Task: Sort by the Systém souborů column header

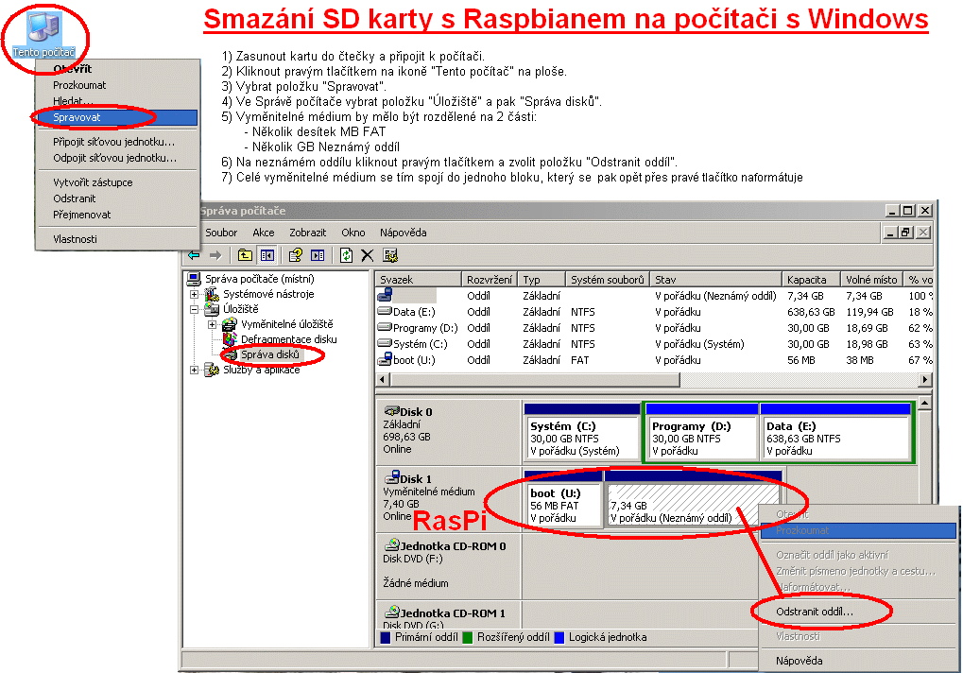Action: point(608,280)
